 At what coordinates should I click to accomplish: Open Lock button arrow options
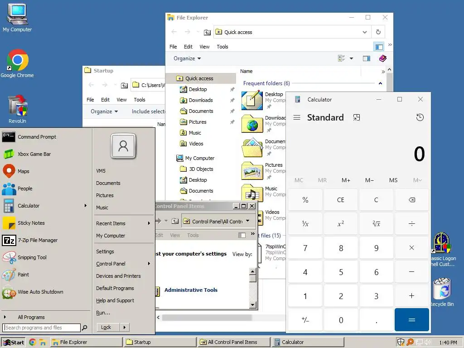pos(124,327)
